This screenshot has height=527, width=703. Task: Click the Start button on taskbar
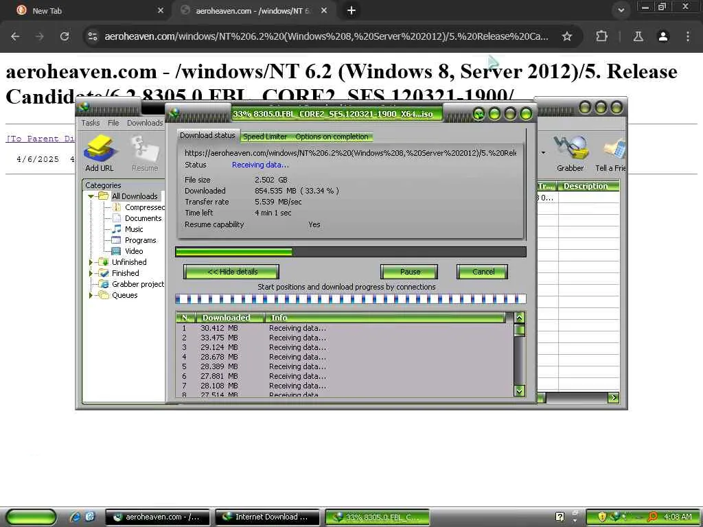[32, 517]
